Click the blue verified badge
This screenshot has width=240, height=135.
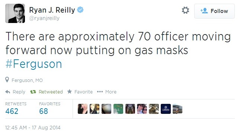80,10
